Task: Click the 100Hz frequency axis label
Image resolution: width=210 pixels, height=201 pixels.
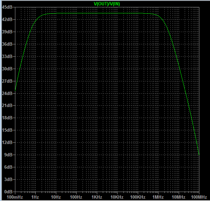Action: [76, 197]
